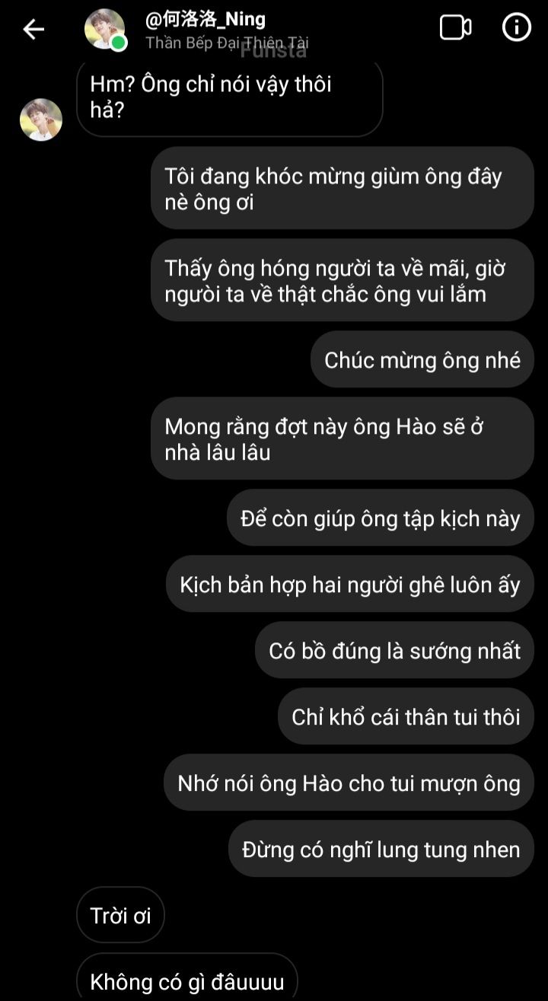Tap the message 'Chúc mừng ông nhé'
Screen dimensions: 548x1001
click(x=422, y=359)
